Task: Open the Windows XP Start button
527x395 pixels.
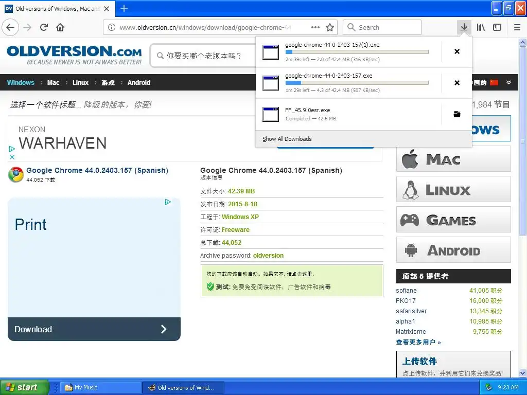Action: coord(24,387)
